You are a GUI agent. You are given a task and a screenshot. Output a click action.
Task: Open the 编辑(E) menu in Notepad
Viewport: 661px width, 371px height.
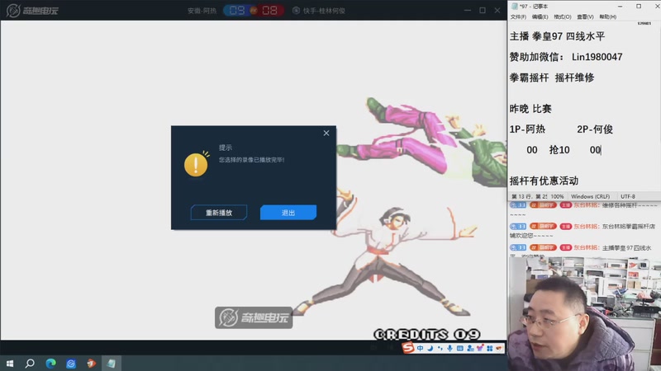(540, 16)
